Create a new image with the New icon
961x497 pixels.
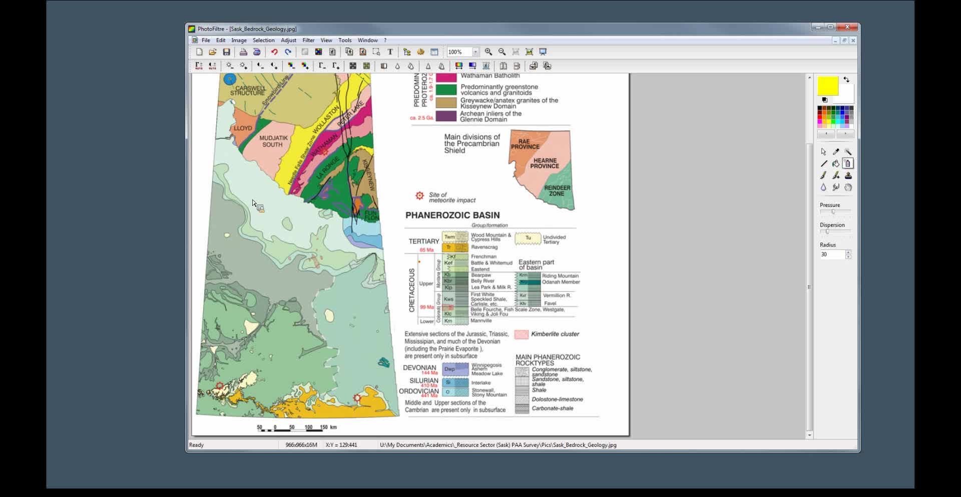pos(199,52)
